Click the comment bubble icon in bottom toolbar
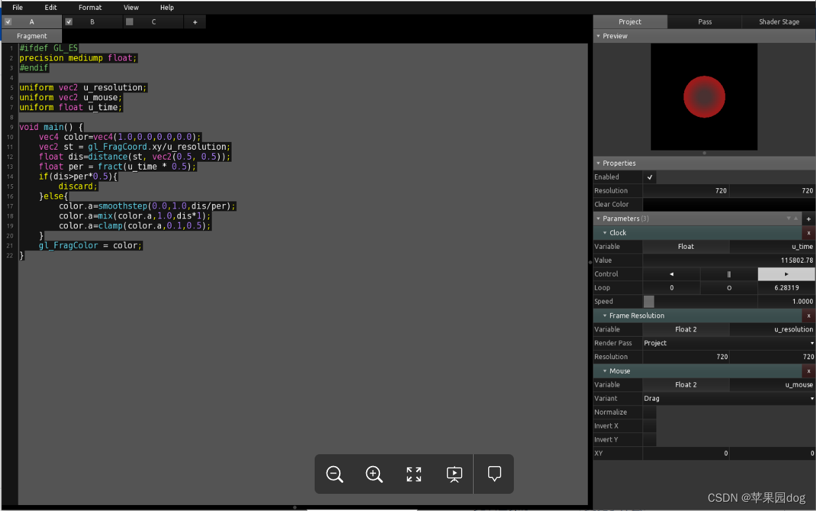 pos(493,474)
